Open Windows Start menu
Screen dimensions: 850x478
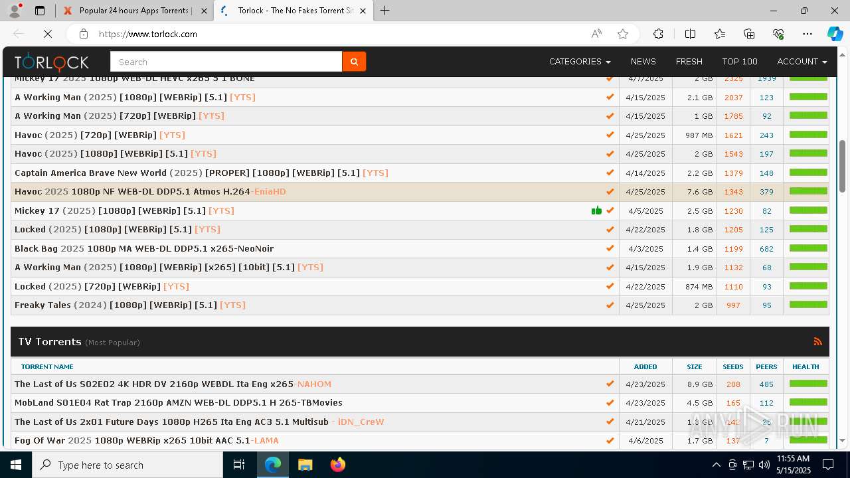(x=16, y=465)
